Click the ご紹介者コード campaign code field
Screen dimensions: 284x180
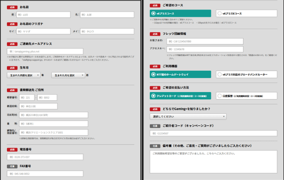[x=213, y=133]
